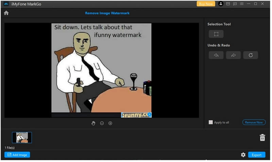Undo the last action
272x162 pixels.
tap(217, 55)
